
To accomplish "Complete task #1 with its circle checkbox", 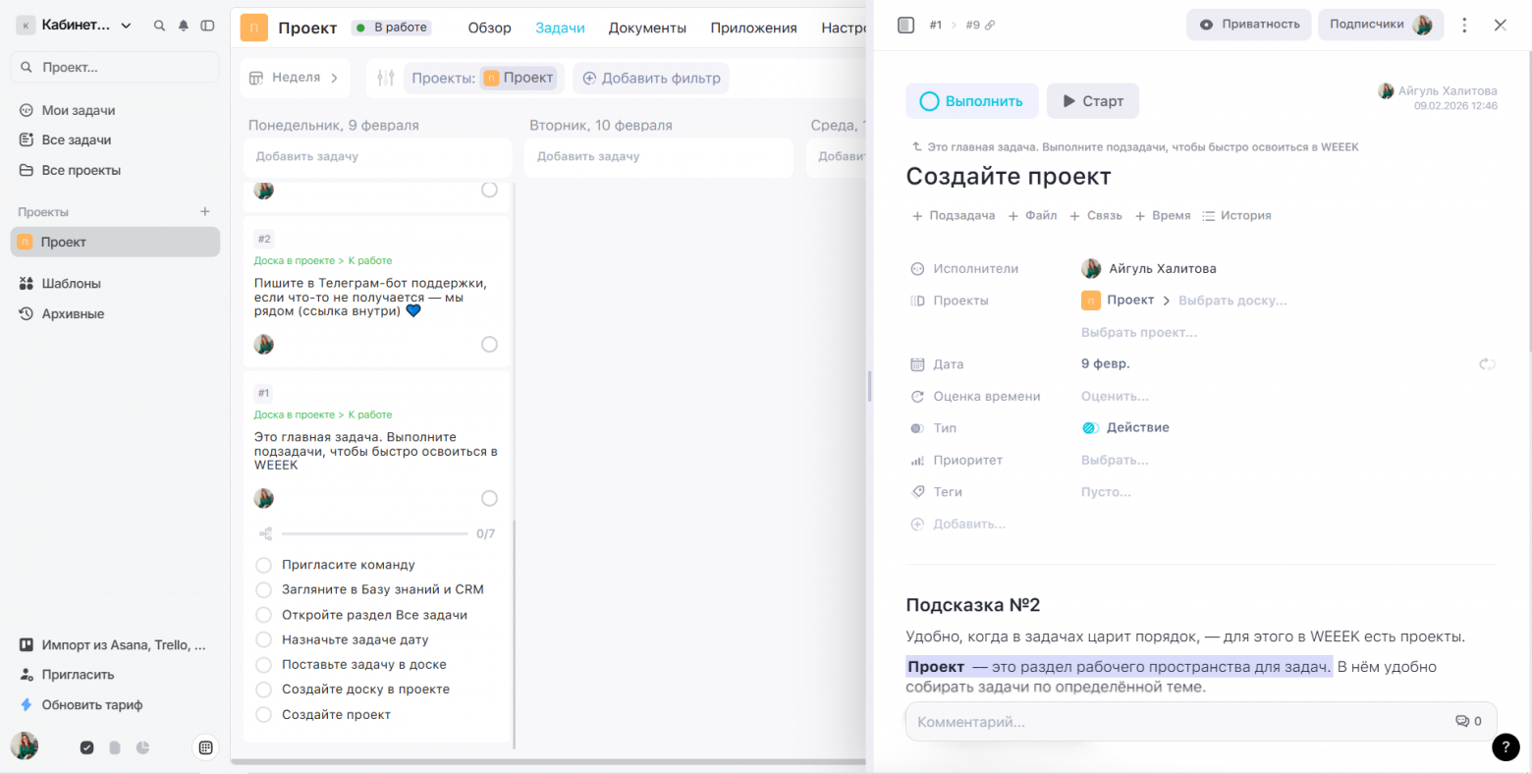I will 489,498.
